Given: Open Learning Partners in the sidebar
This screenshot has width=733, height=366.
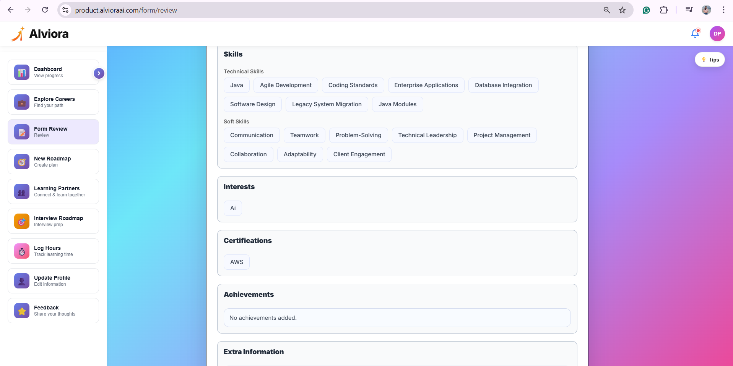Looking at the screenshot, I should tap(53, 191).
